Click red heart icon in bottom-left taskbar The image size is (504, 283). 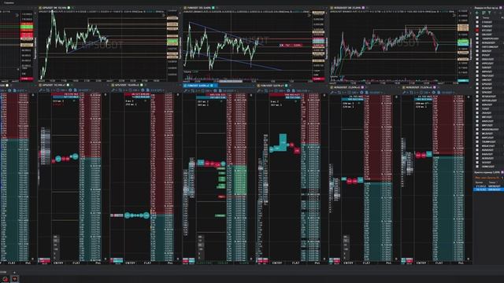pos(14,279)
